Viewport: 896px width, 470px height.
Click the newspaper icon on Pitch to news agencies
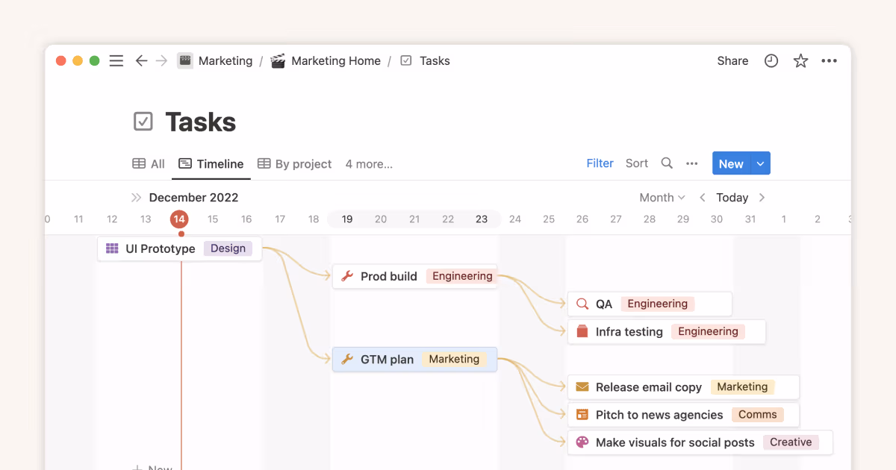click(582, 414)
